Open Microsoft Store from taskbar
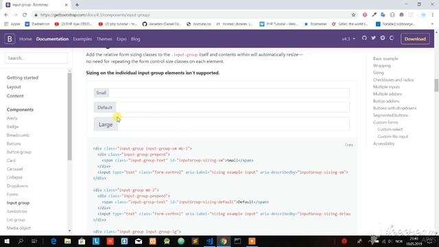This screenshot has width=439, height=247. pyautogui.click(x=82, y=241)
